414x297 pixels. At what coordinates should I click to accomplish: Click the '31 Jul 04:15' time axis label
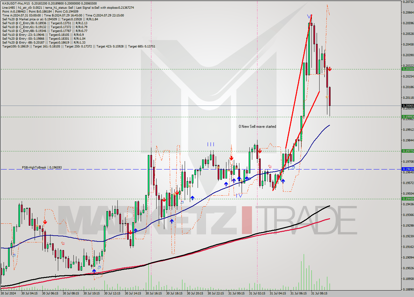coord(278,294)
